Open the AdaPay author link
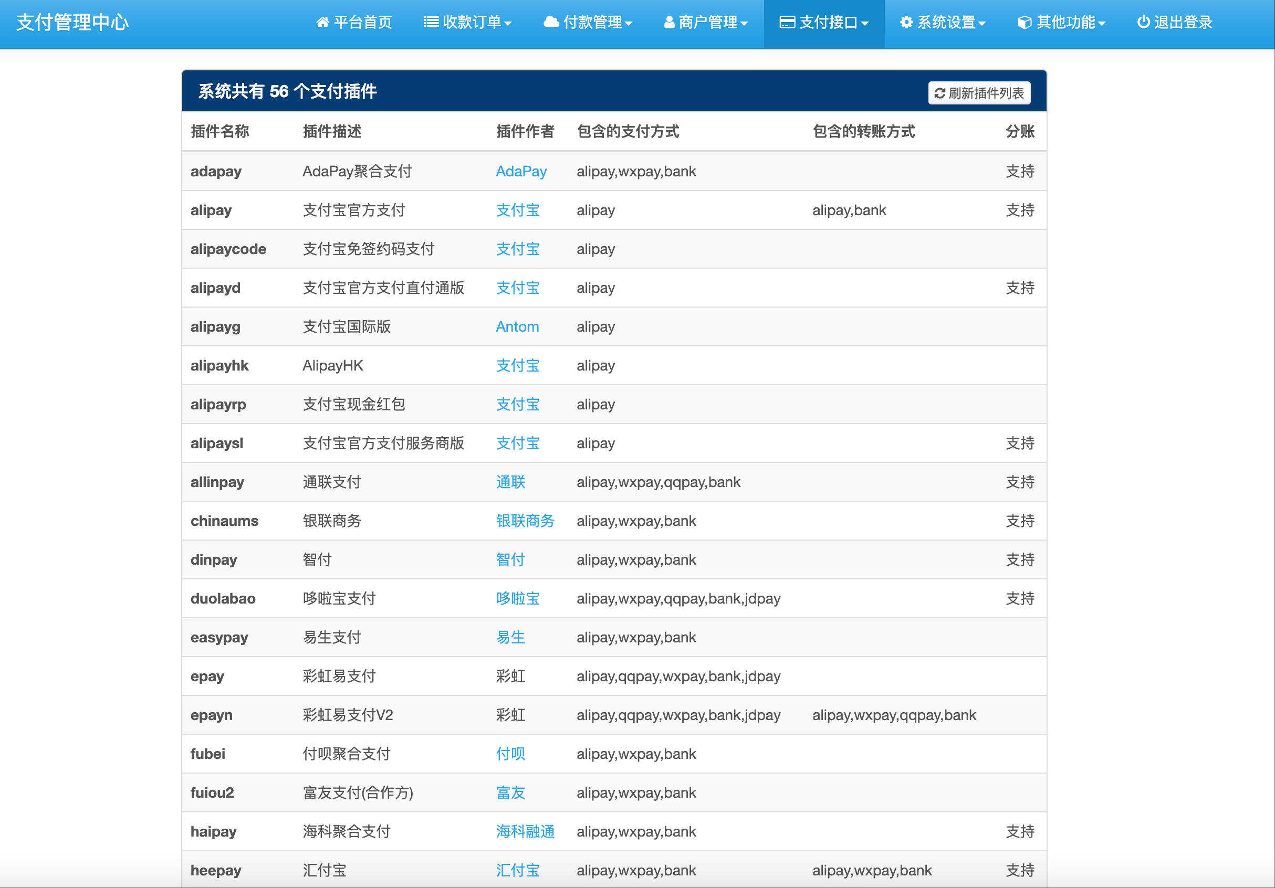This screenshot has height=888, width=1275. 521,172
